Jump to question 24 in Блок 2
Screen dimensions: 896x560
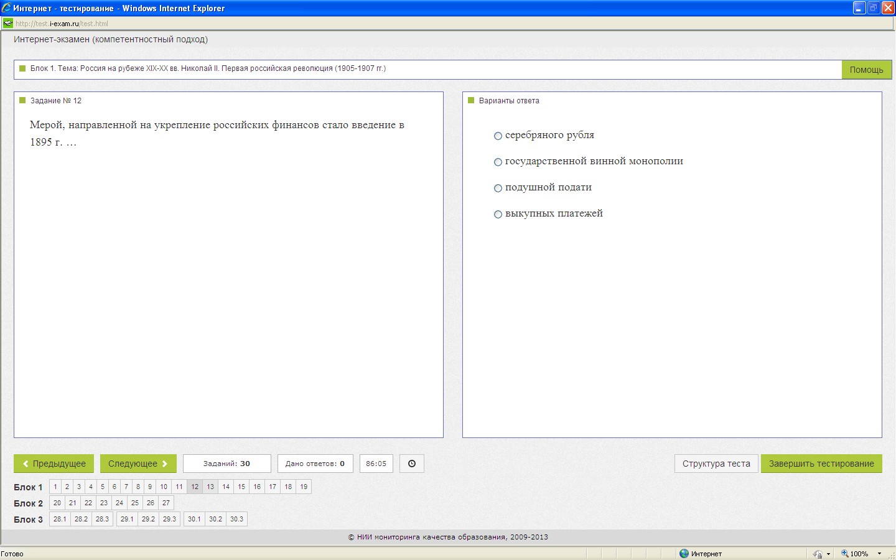[119, 503]
